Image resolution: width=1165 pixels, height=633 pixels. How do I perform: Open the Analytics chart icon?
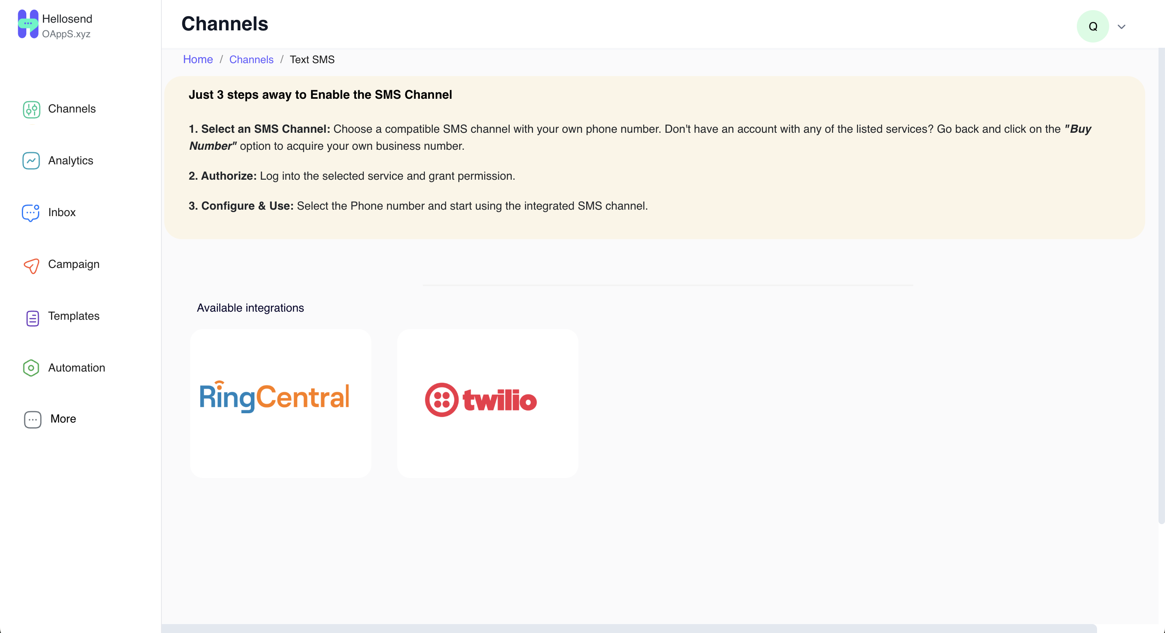(31, 161)
